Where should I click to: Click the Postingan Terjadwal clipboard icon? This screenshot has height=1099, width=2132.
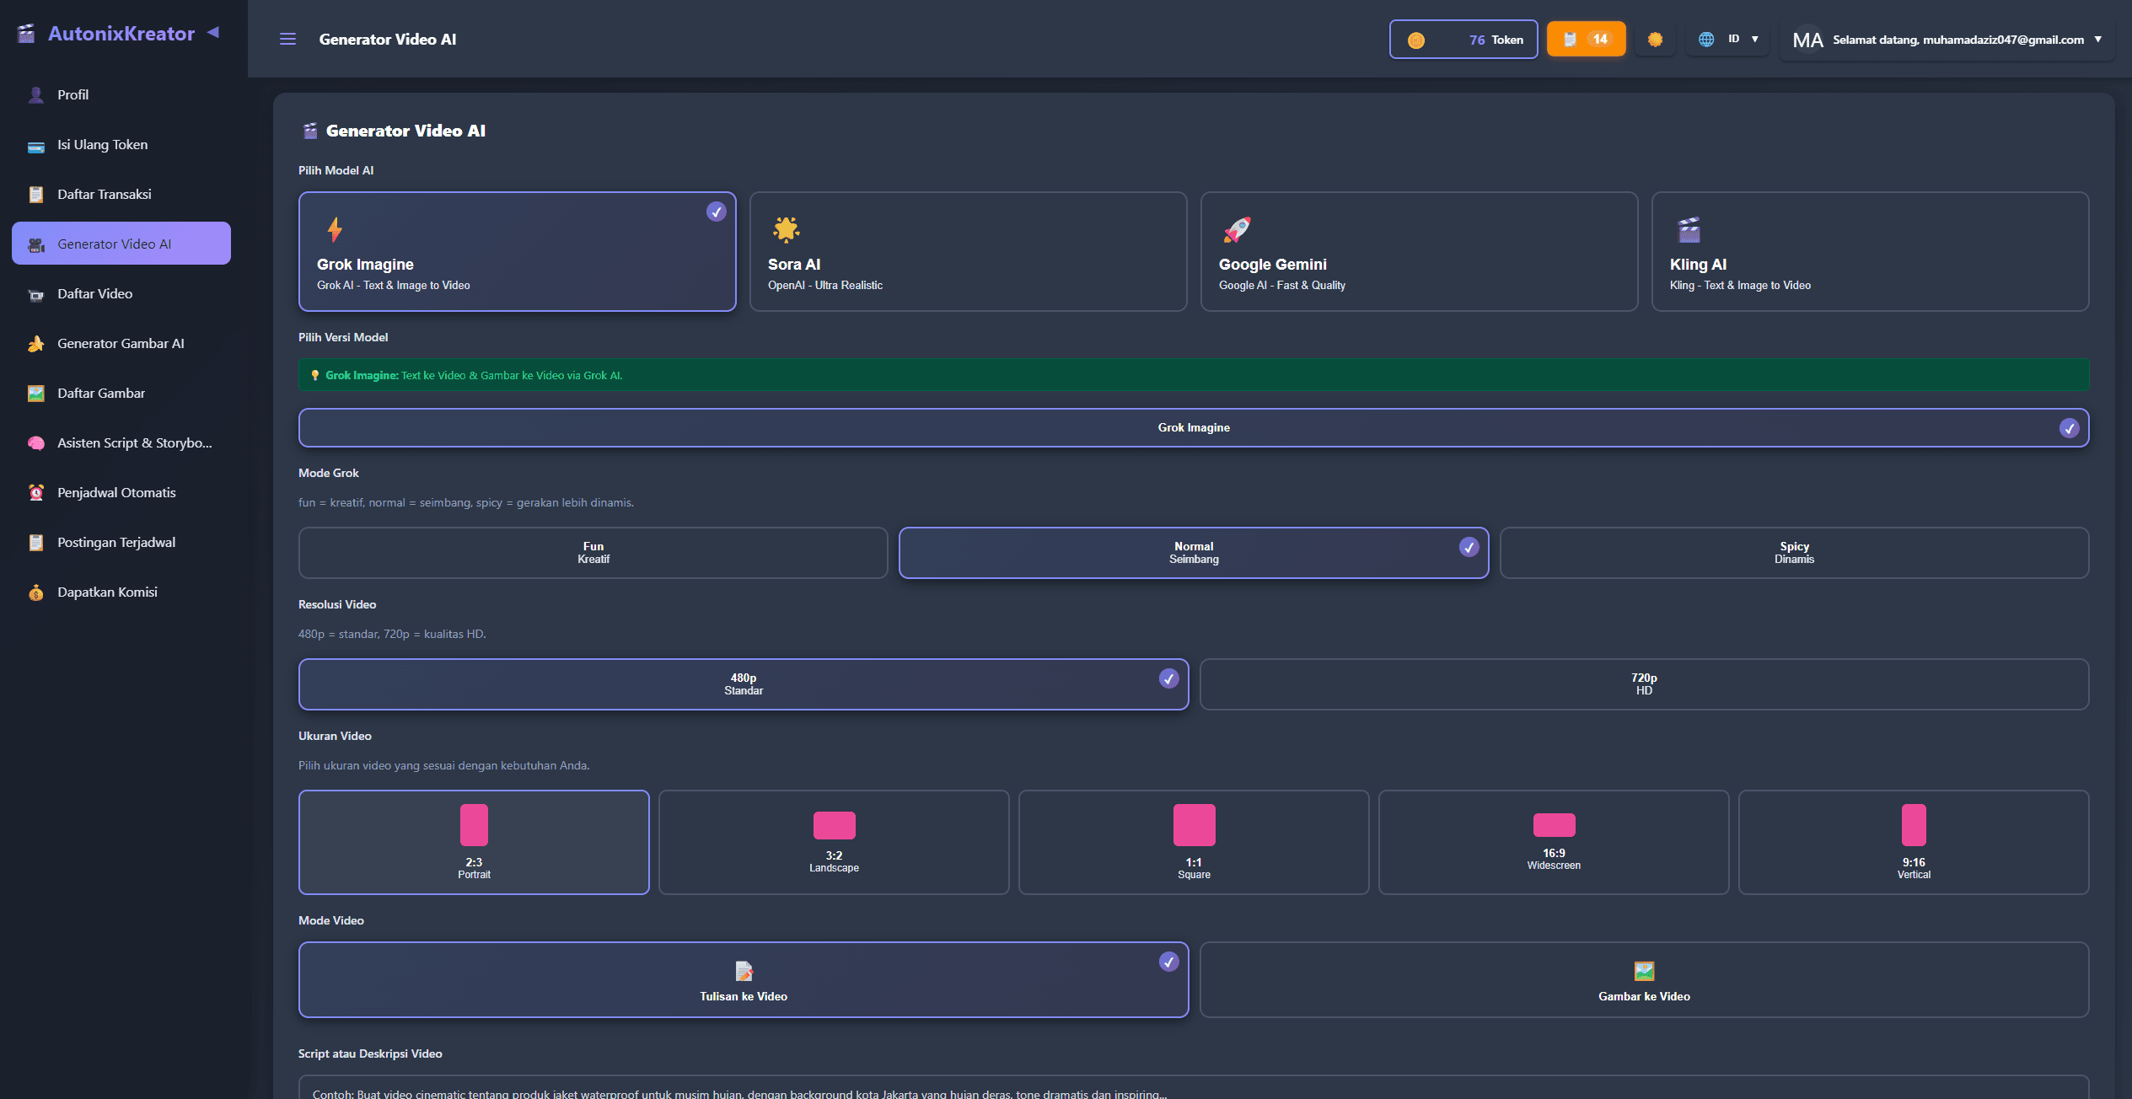click(35, 543)
